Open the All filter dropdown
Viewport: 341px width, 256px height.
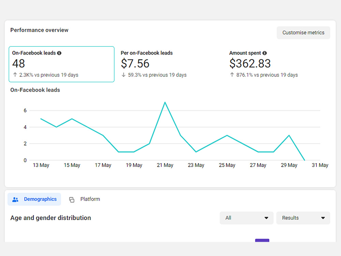[x=247, y=218]
